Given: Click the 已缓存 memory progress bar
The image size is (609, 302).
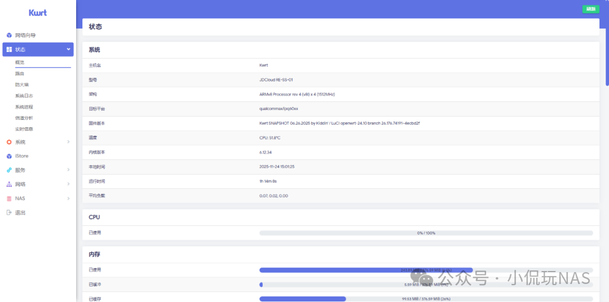Looking at the screenshot, I should (x=426, y=299).
